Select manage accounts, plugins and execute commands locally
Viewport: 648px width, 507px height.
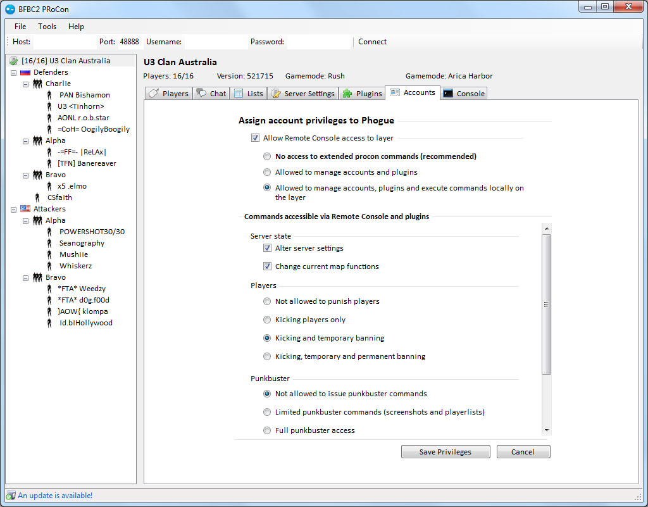267,188
